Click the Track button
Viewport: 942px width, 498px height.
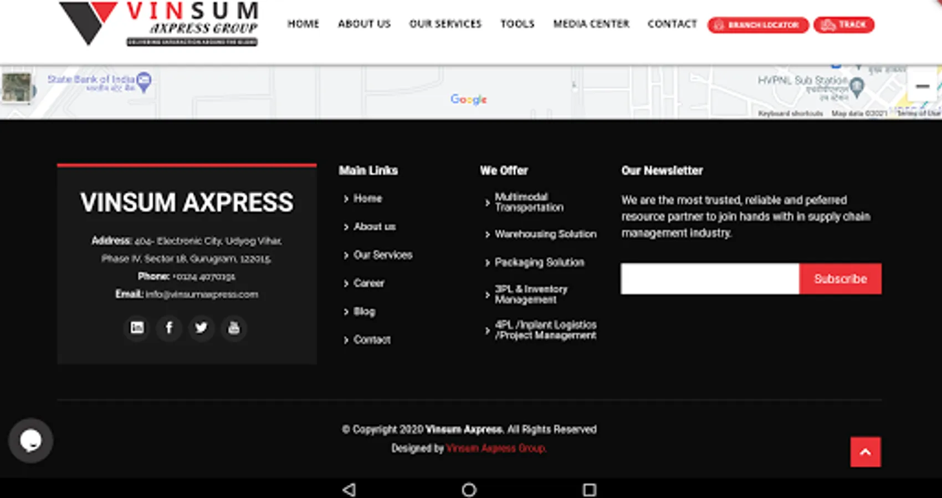[x=844, y=25]
